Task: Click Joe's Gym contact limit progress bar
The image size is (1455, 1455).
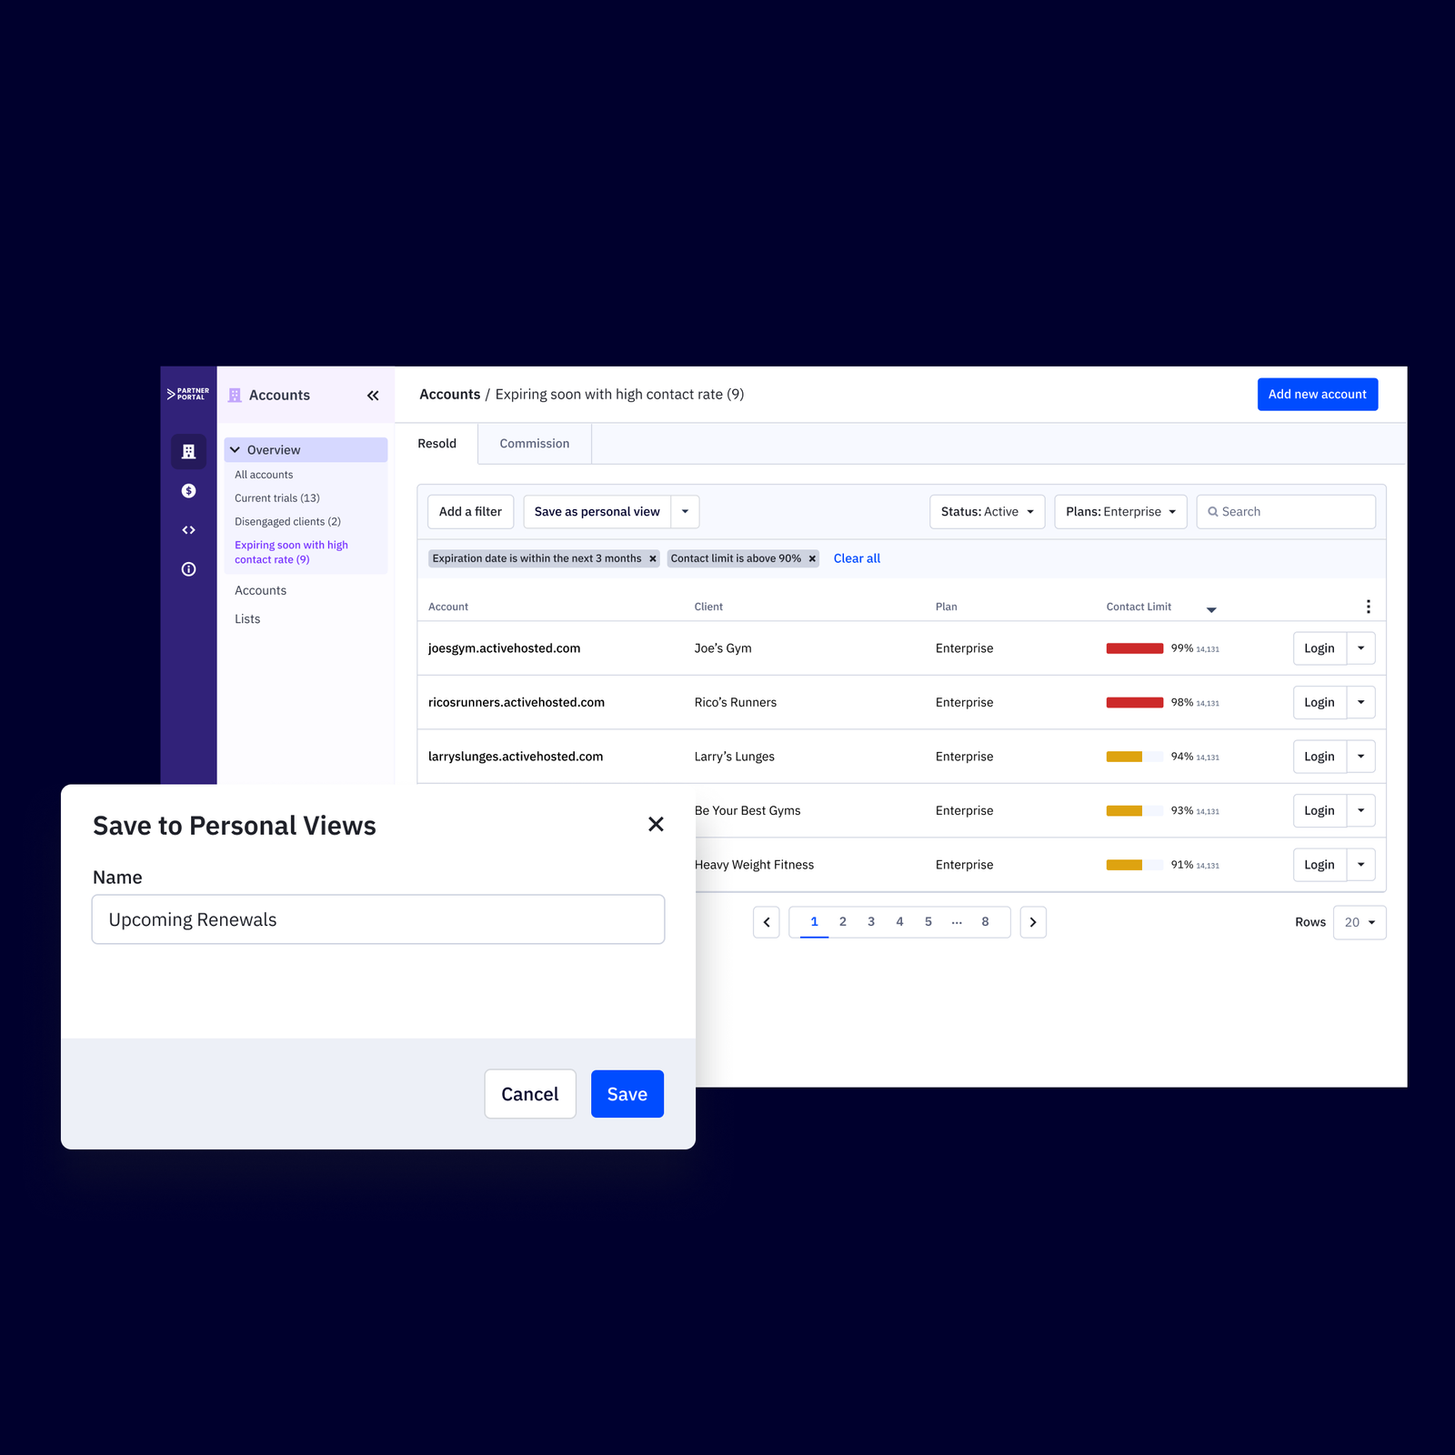Action: [x=1134, y=648]
